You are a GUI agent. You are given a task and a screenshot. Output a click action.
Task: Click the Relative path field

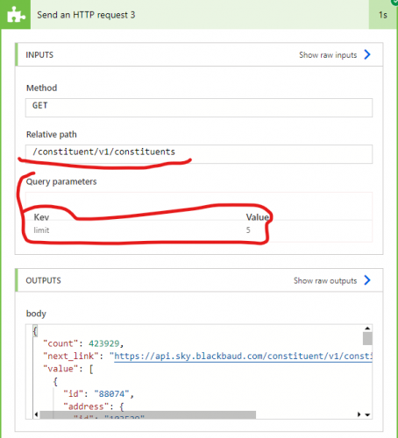(199, 154)
